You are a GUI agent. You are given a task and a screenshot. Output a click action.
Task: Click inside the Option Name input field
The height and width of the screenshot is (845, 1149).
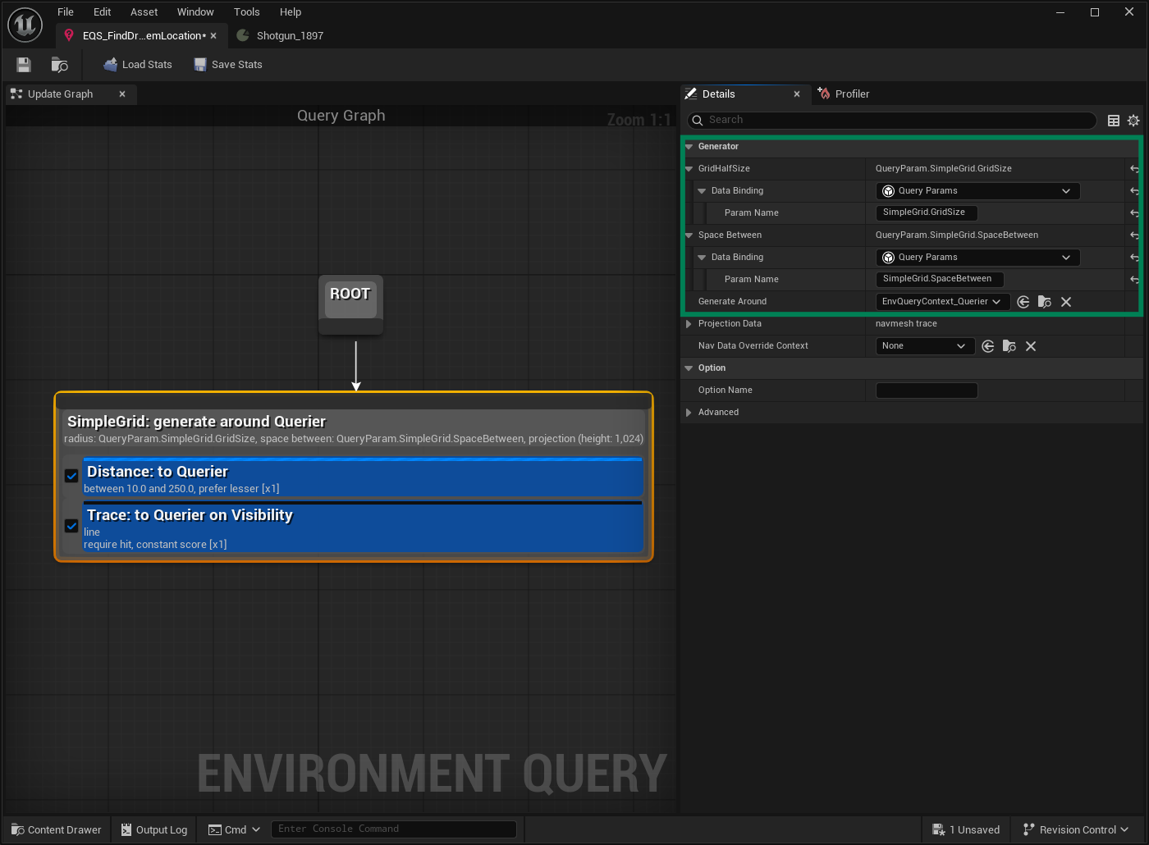coord(927,390)
